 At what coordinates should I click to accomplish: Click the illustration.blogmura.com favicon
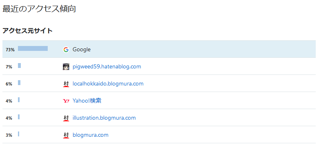66,118
